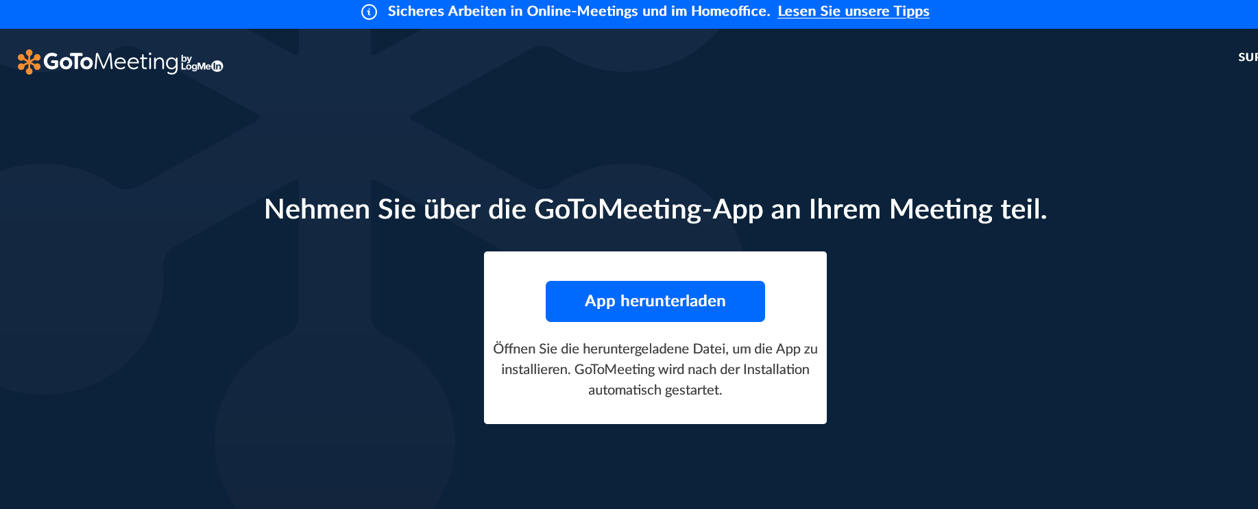
Task: Click the GoToMeeting logo
Action: coord(120,62)
